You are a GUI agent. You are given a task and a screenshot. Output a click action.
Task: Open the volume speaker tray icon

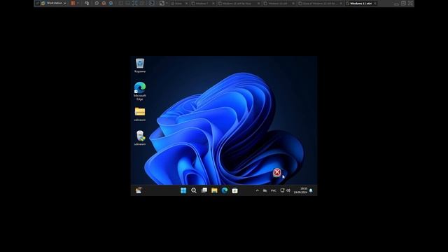(x=288, y=190)
